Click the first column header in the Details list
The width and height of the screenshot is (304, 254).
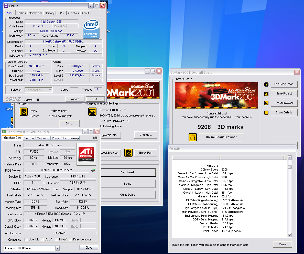[x=196, y=157]
